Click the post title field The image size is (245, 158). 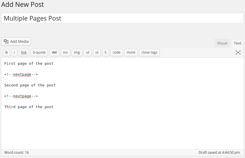(x=122, y=18)
